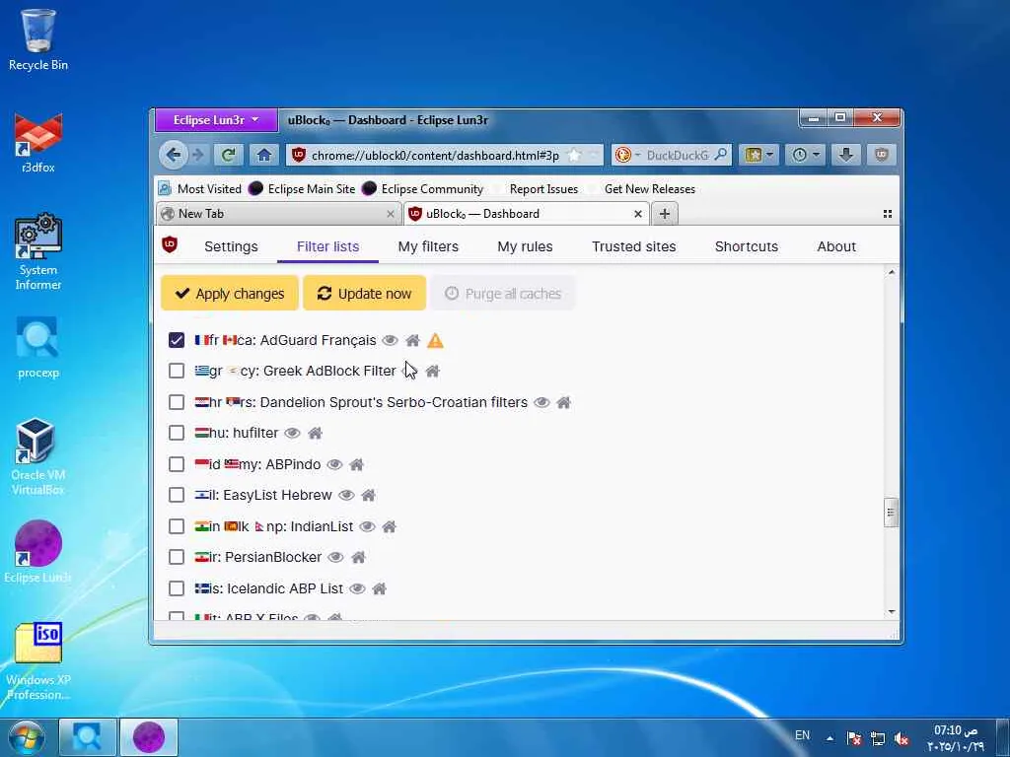Switch to the Shortcuts tab

tap(747, 246)
